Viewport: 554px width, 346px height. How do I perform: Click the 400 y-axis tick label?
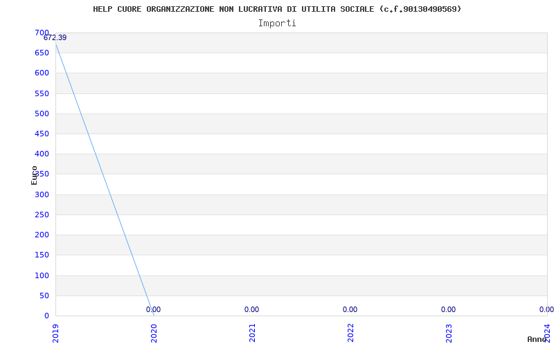pyautogui.click(x=42, y=154)
